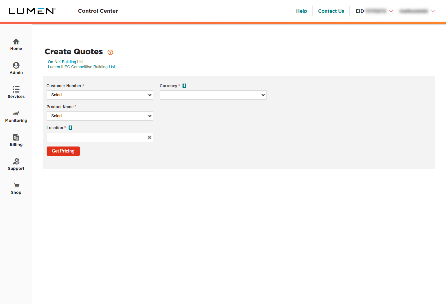Open the On-Net Building List link

point(66,62)
